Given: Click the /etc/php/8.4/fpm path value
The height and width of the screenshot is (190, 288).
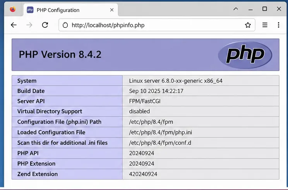Looking at the screenshot, I should [x=151, y=122].
